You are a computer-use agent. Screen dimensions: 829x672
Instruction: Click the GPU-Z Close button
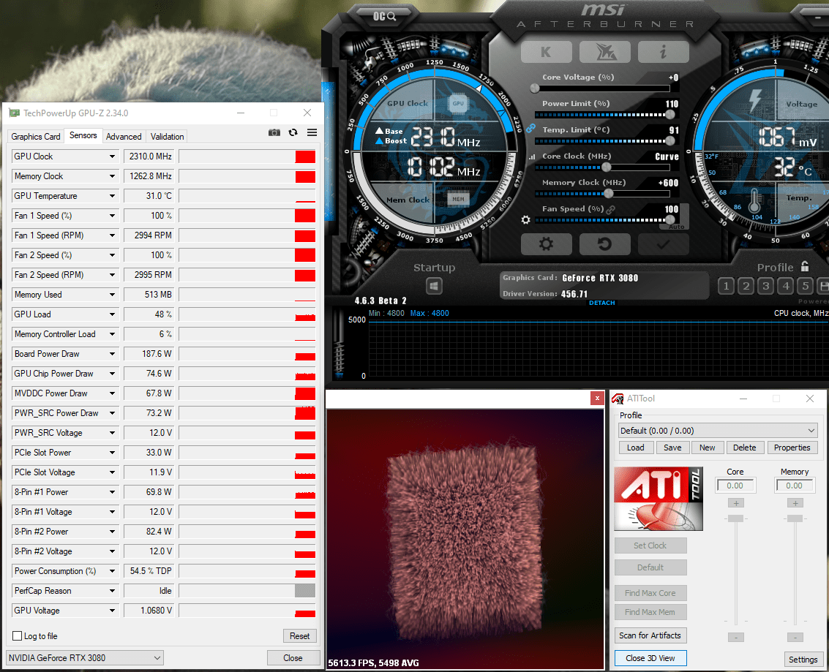click(x=293, y=657)
